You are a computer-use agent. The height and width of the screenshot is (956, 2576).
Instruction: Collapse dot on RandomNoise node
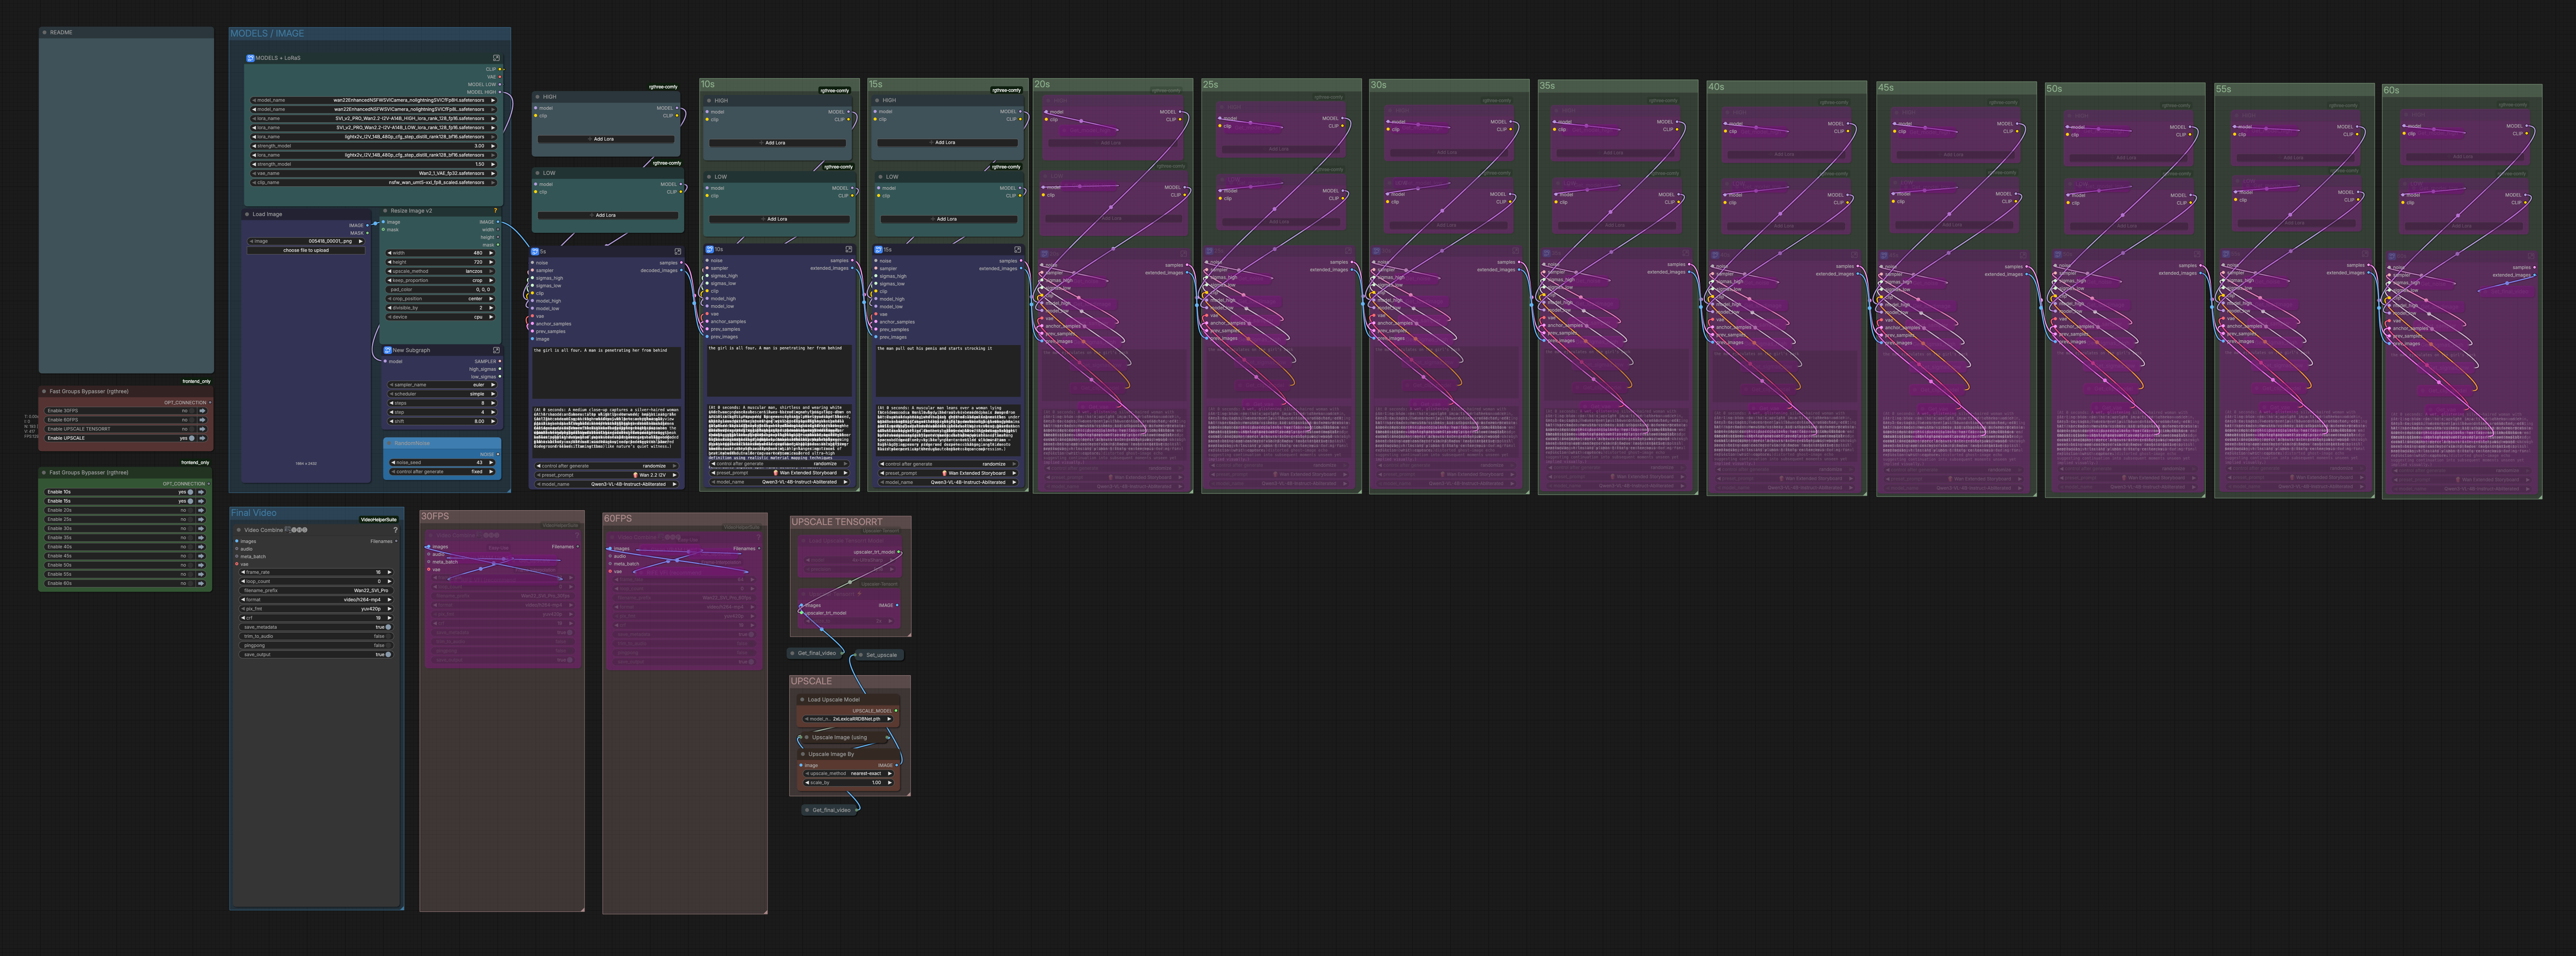[x=390, y=443]
